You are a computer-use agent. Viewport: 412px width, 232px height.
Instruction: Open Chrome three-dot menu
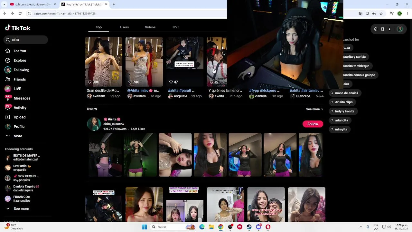tap(407, 14)
